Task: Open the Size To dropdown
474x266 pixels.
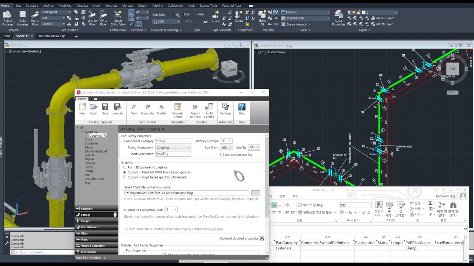Action: pyautogui.click(x=254, y=147)
